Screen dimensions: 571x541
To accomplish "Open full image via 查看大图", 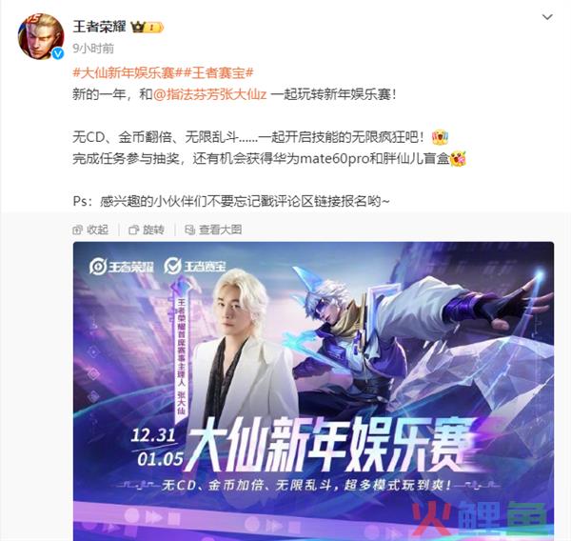I will click(213, 230).
